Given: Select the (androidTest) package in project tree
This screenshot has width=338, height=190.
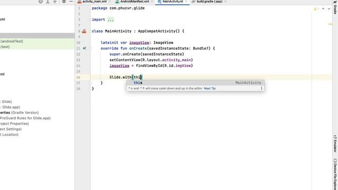Looking at the screenshot, I should coord(12,41).
